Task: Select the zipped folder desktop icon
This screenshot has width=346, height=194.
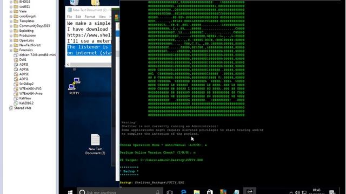Action: 95,2
